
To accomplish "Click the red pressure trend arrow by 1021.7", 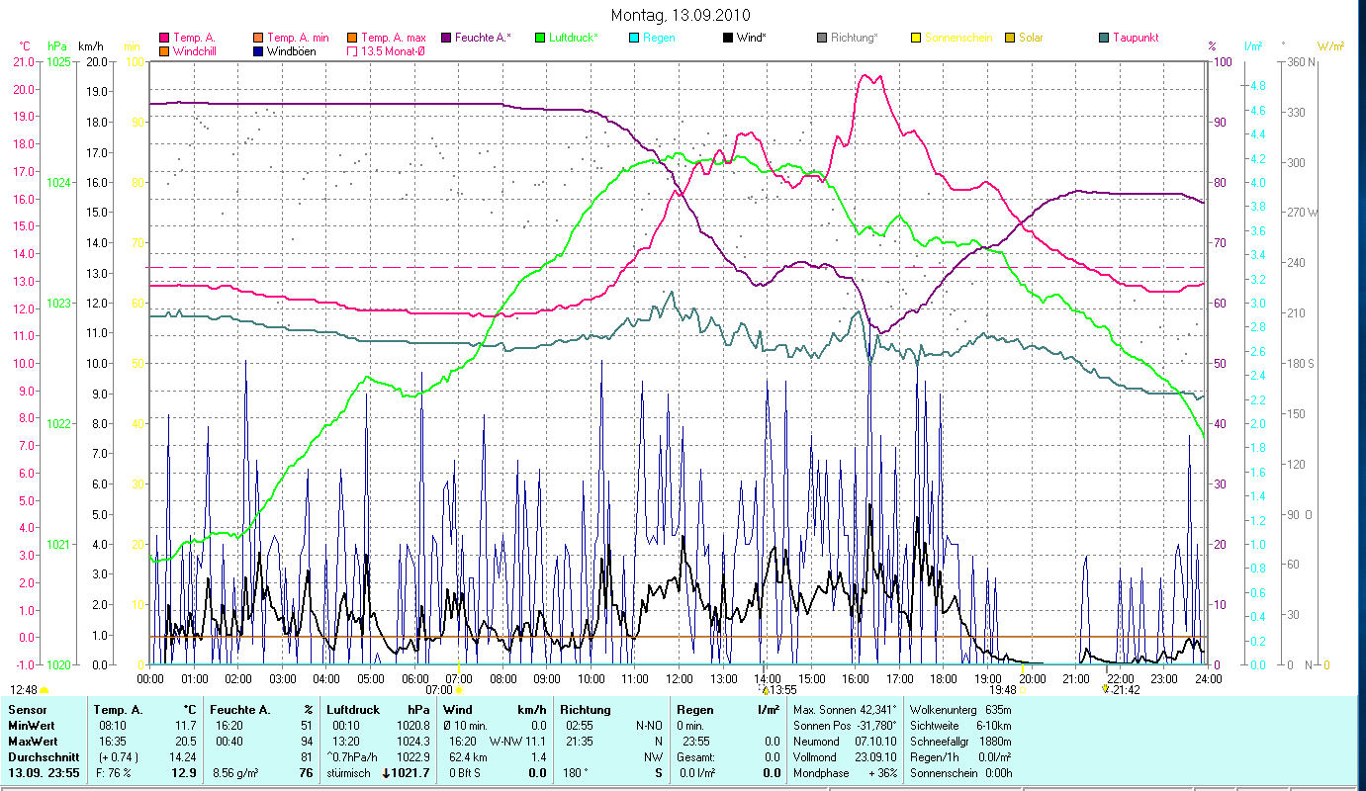I will point(386,773).
